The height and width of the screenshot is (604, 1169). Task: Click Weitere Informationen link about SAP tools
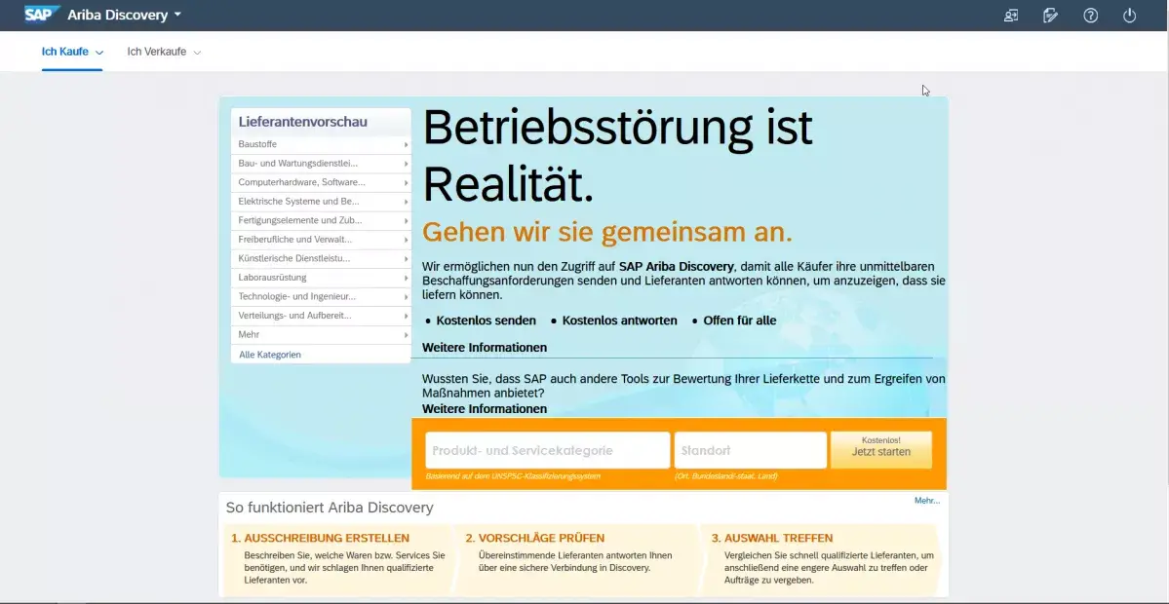click(x=485, y=409)
